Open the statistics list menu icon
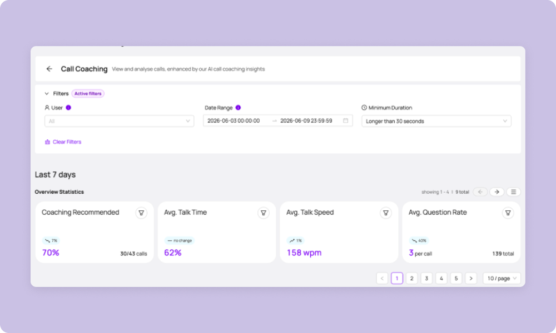The image size is (556, 333). coord(513,192)
